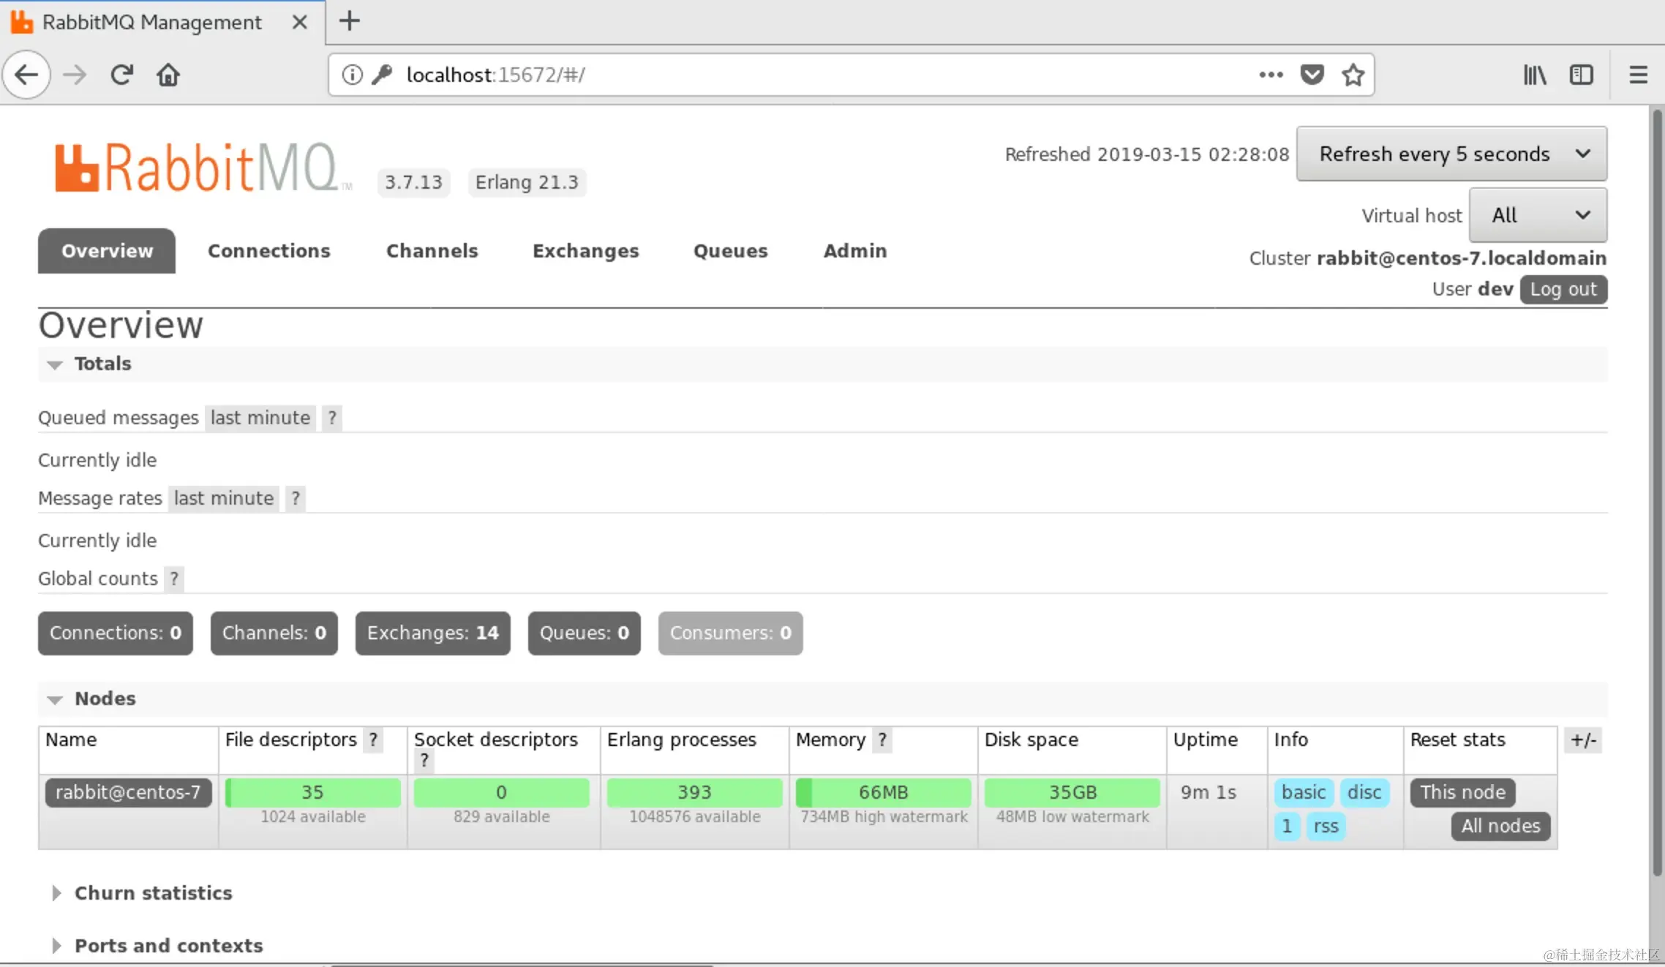
Task: Click the site information icon in address bar
Action: point(352,75)
